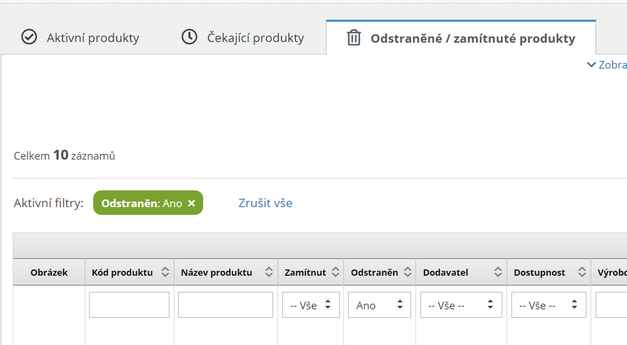The height and width of the screenshot is (345, 627).
Task: Sort by Kód produktu column arrows
Action: [x=165, y=272]
